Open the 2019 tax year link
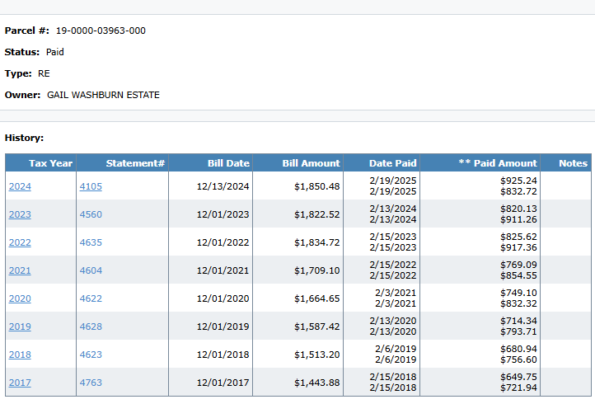Screen dimensions: 595x404 click(20, 326)
